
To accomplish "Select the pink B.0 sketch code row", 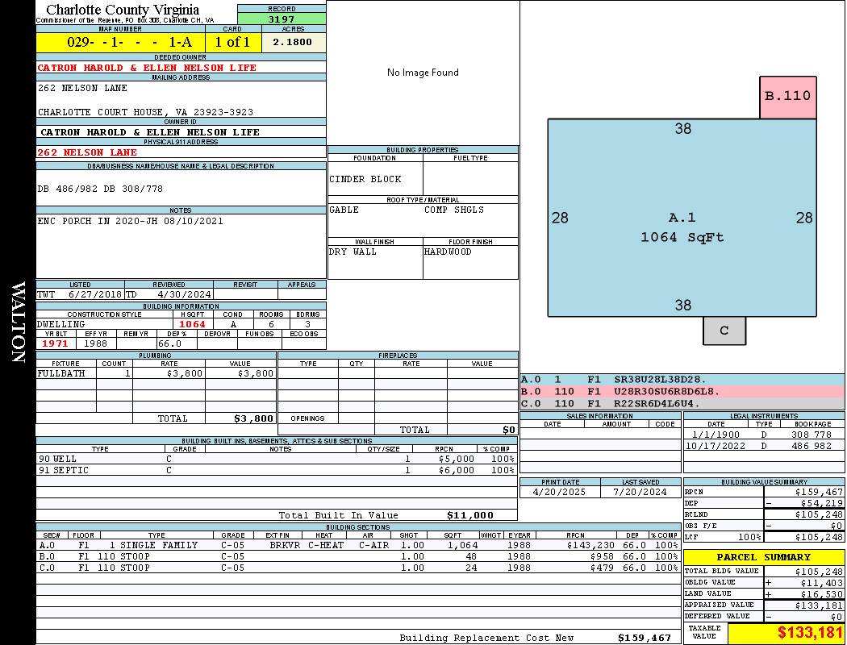I will 682,391.
